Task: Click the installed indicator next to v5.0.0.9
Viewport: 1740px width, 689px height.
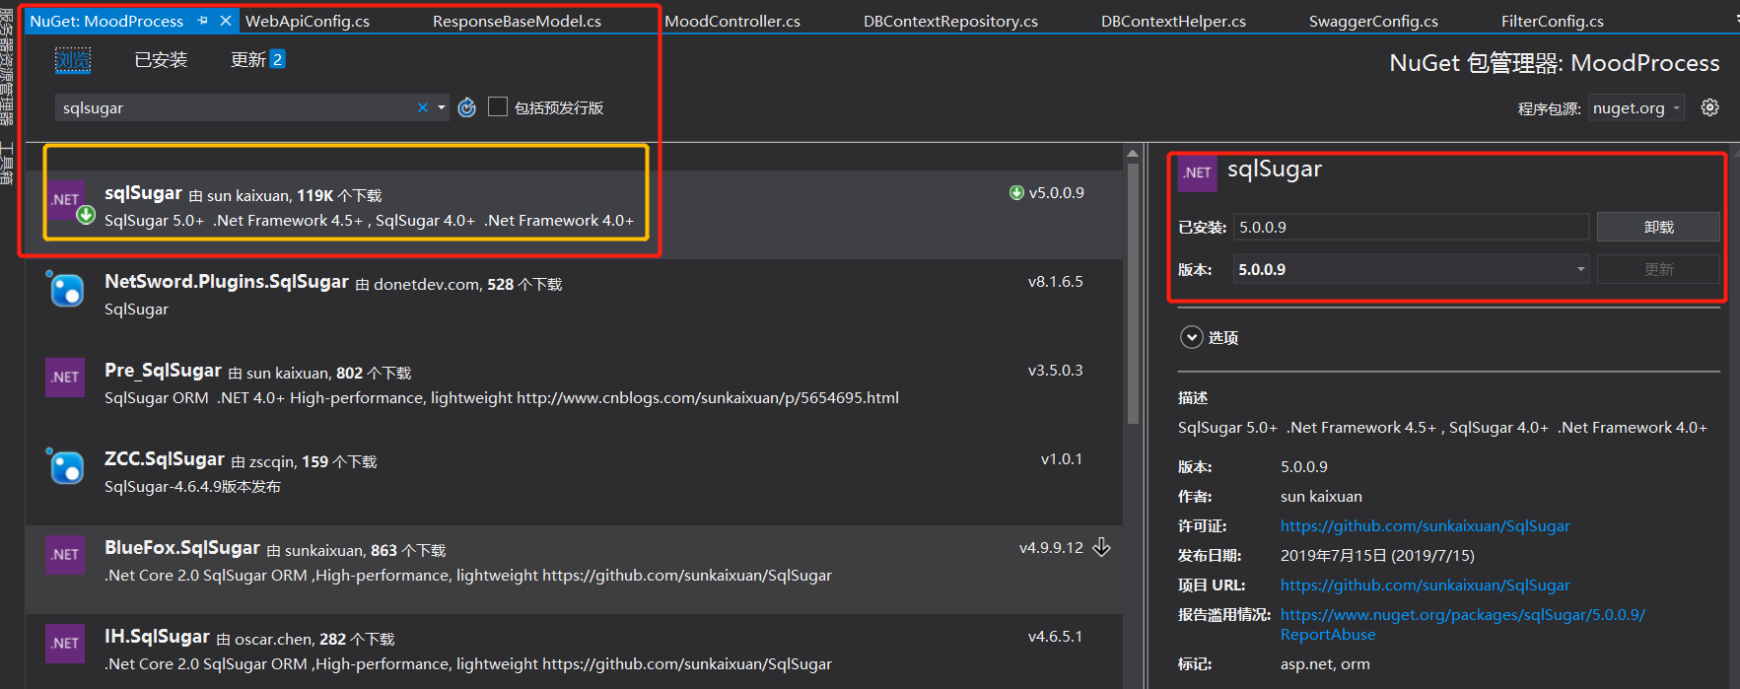Action: (x=1016, y=192)
